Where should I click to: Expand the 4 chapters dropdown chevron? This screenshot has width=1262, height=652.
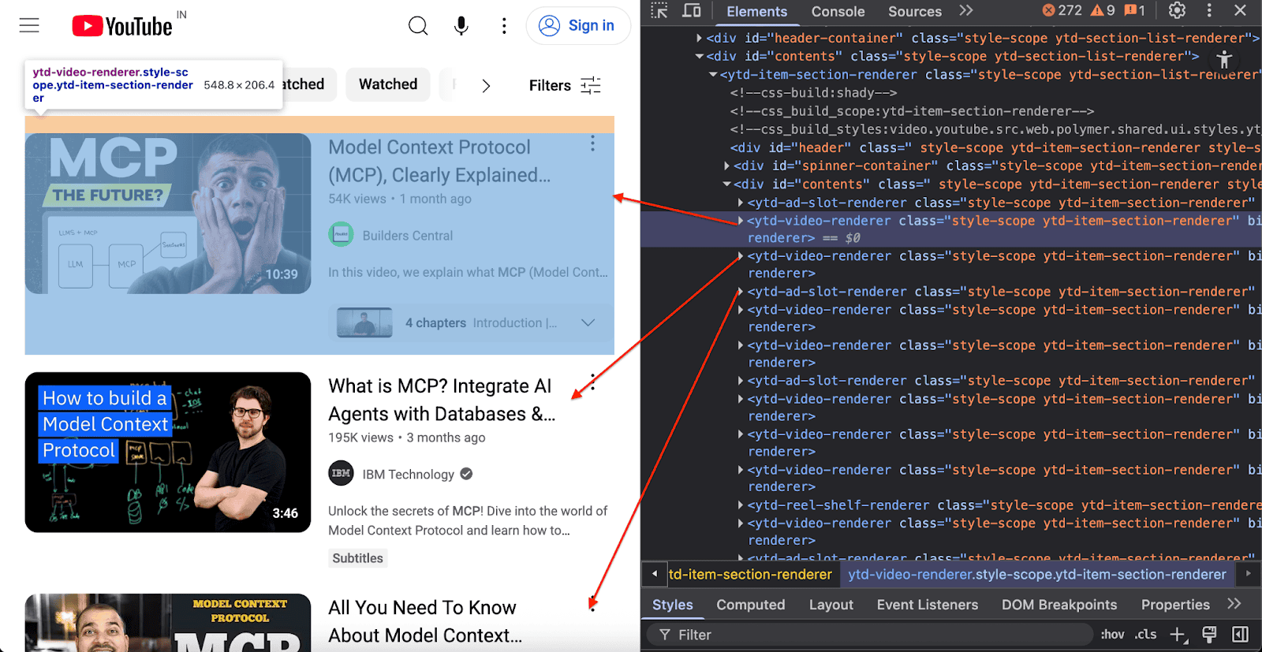pyautogui.click(x=588, y=323)
